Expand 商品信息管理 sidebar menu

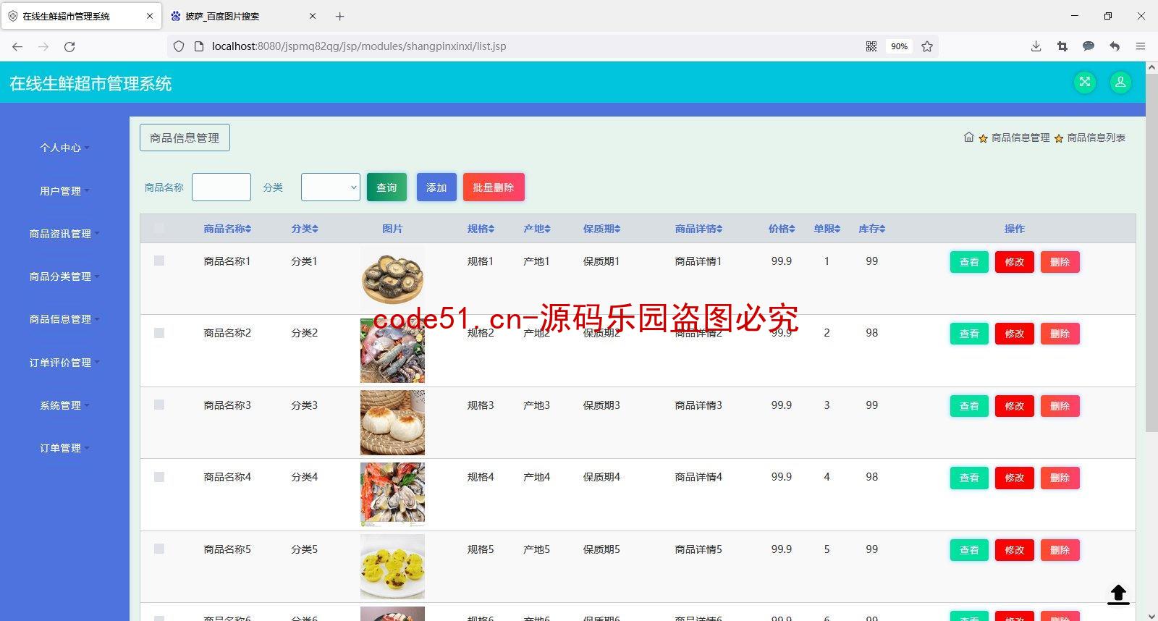pos(64,319)
